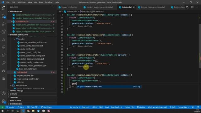201x113 pixels.
Task: Open base_generator.dart in the tree
Action: tap(28, 69)
